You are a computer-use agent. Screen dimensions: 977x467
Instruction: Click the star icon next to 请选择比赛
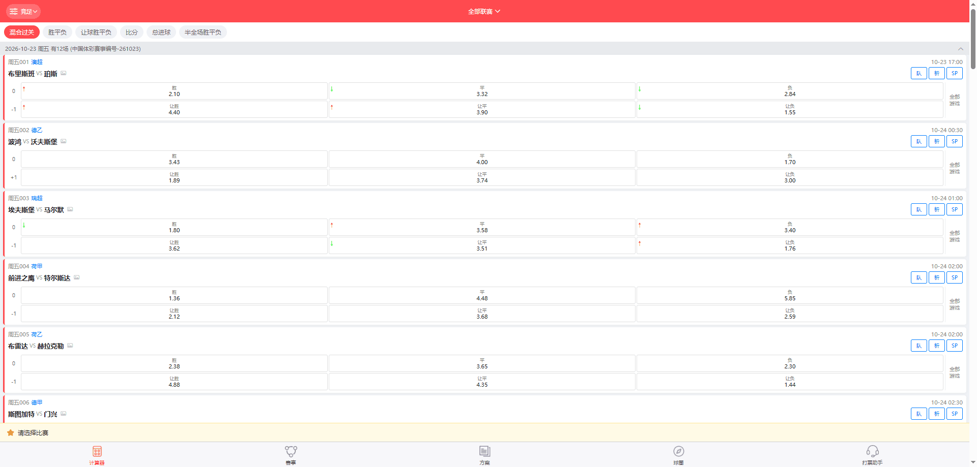coord(10,432)
